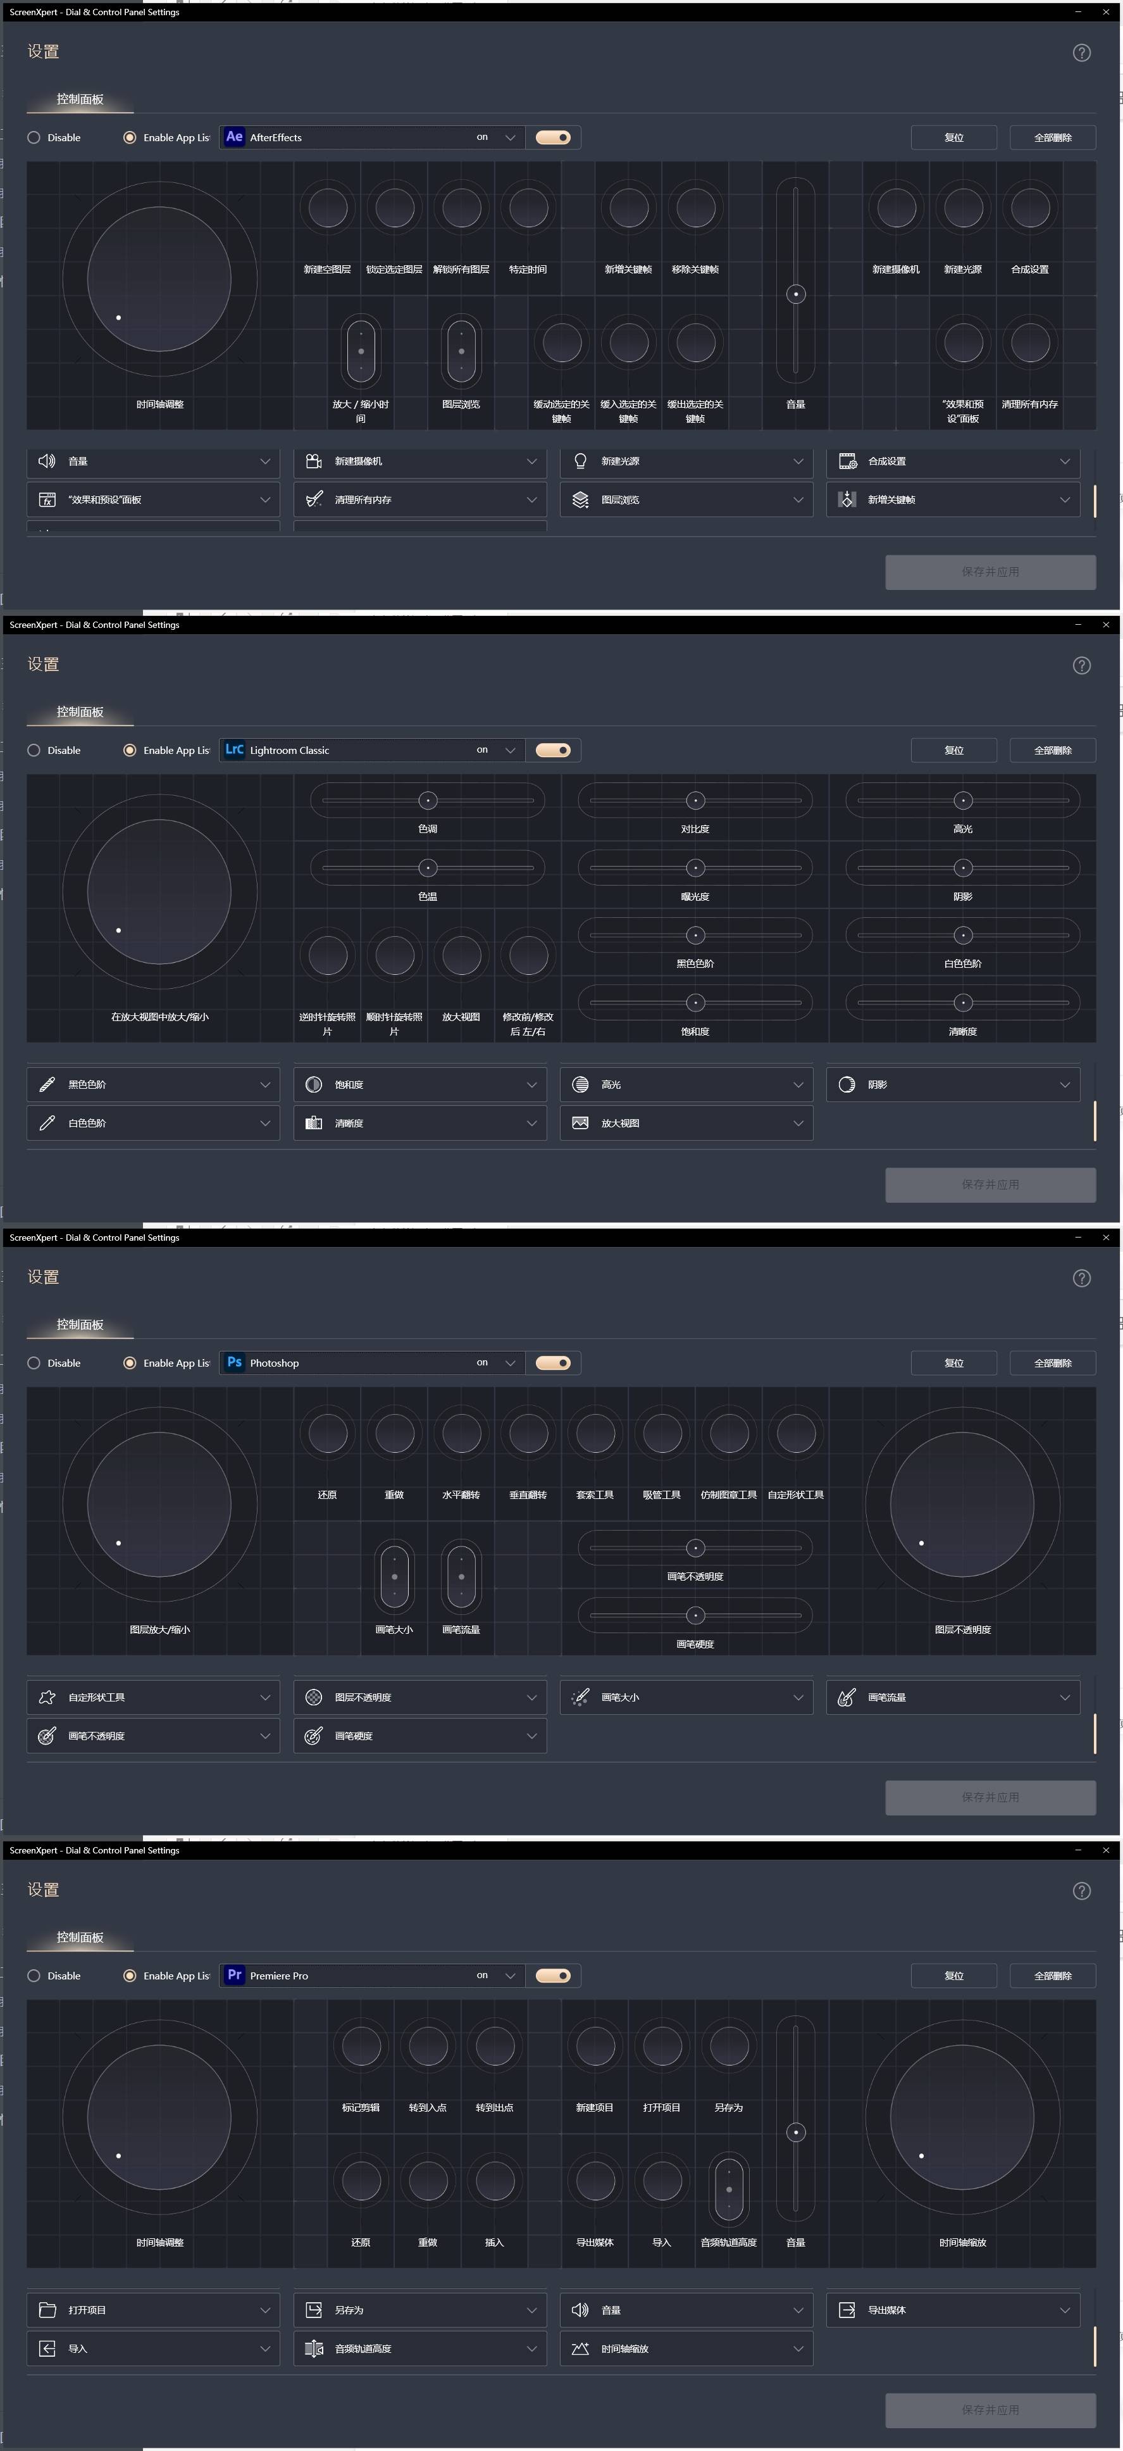Open help icon in the AfterEffects window
Image resolution: width=1123 pixels, height=2451 pixels.
tap(1081, 53)
